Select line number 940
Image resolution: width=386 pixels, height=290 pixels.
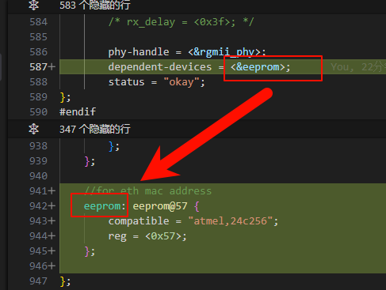pos(39,176)
